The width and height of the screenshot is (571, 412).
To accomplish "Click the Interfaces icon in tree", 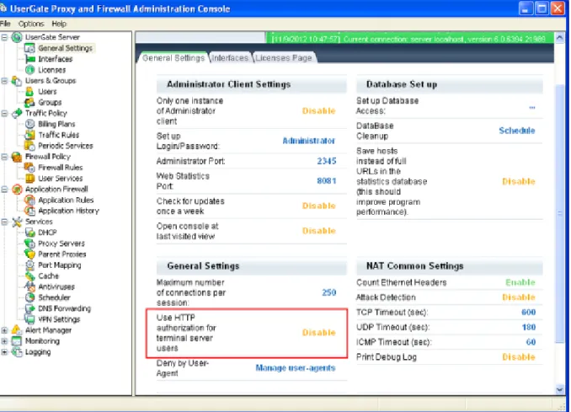I will [29, 59].
